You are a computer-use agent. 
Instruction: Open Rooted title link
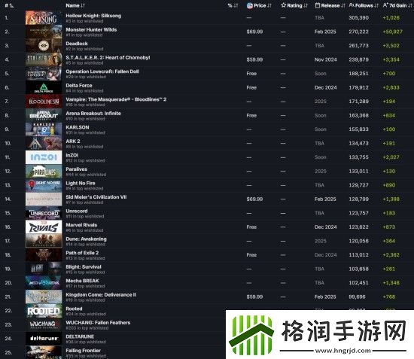pyautogui.click(x=74, y=309)
